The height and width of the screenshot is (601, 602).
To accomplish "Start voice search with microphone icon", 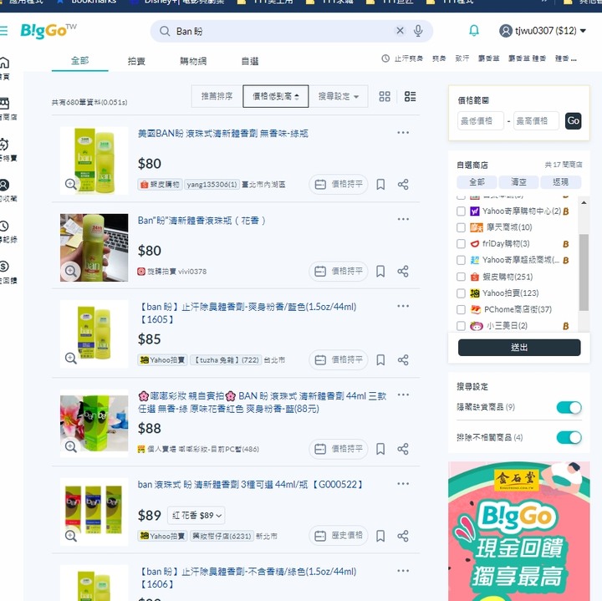I will click(x=418, y=31).
